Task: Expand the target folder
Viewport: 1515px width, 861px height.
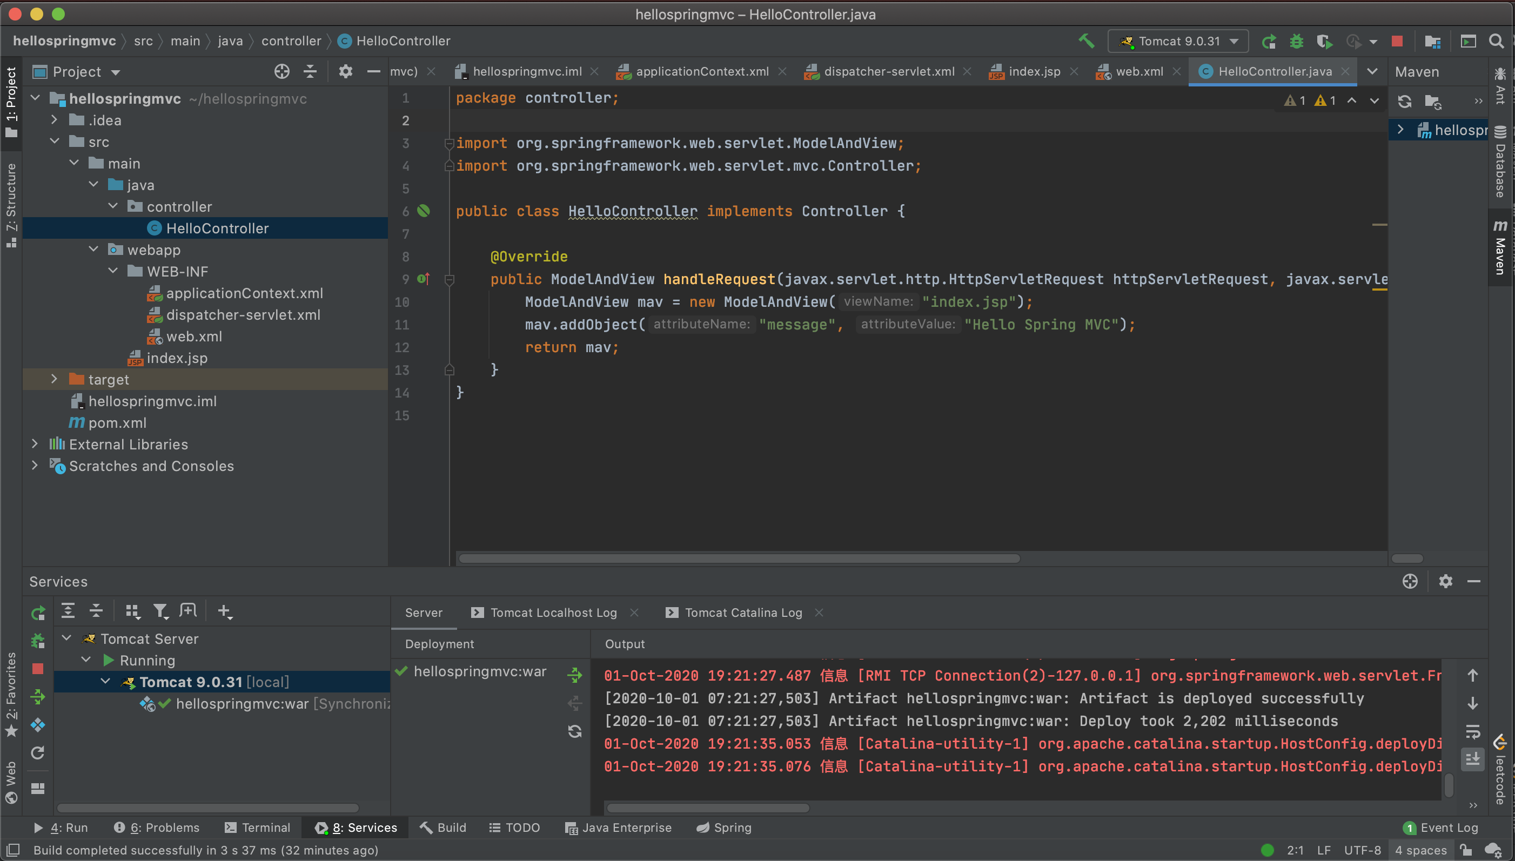Action: point(54,379)
